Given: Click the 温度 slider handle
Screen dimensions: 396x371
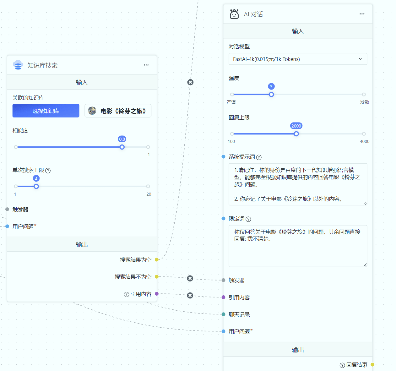Looking at the screenshot, I should (271, 95).
